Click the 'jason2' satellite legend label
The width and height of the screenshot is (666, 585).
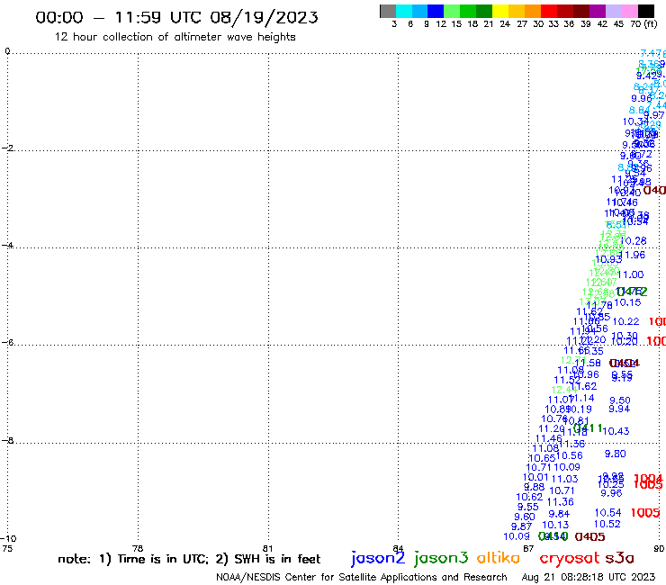tap(378, 558)
